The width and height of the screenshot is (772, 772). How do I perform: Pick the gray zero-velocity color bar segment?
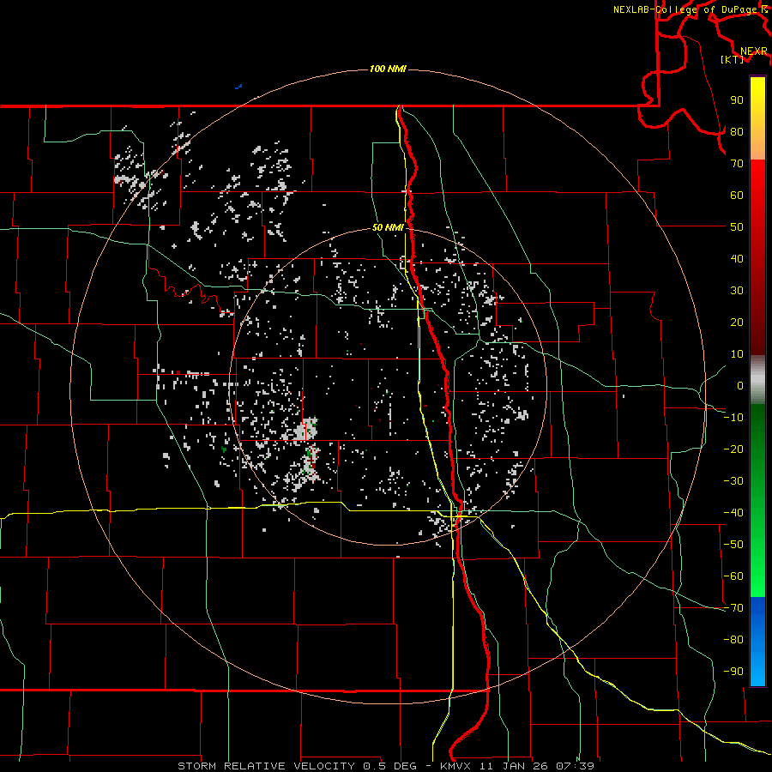tap(757, 380)
